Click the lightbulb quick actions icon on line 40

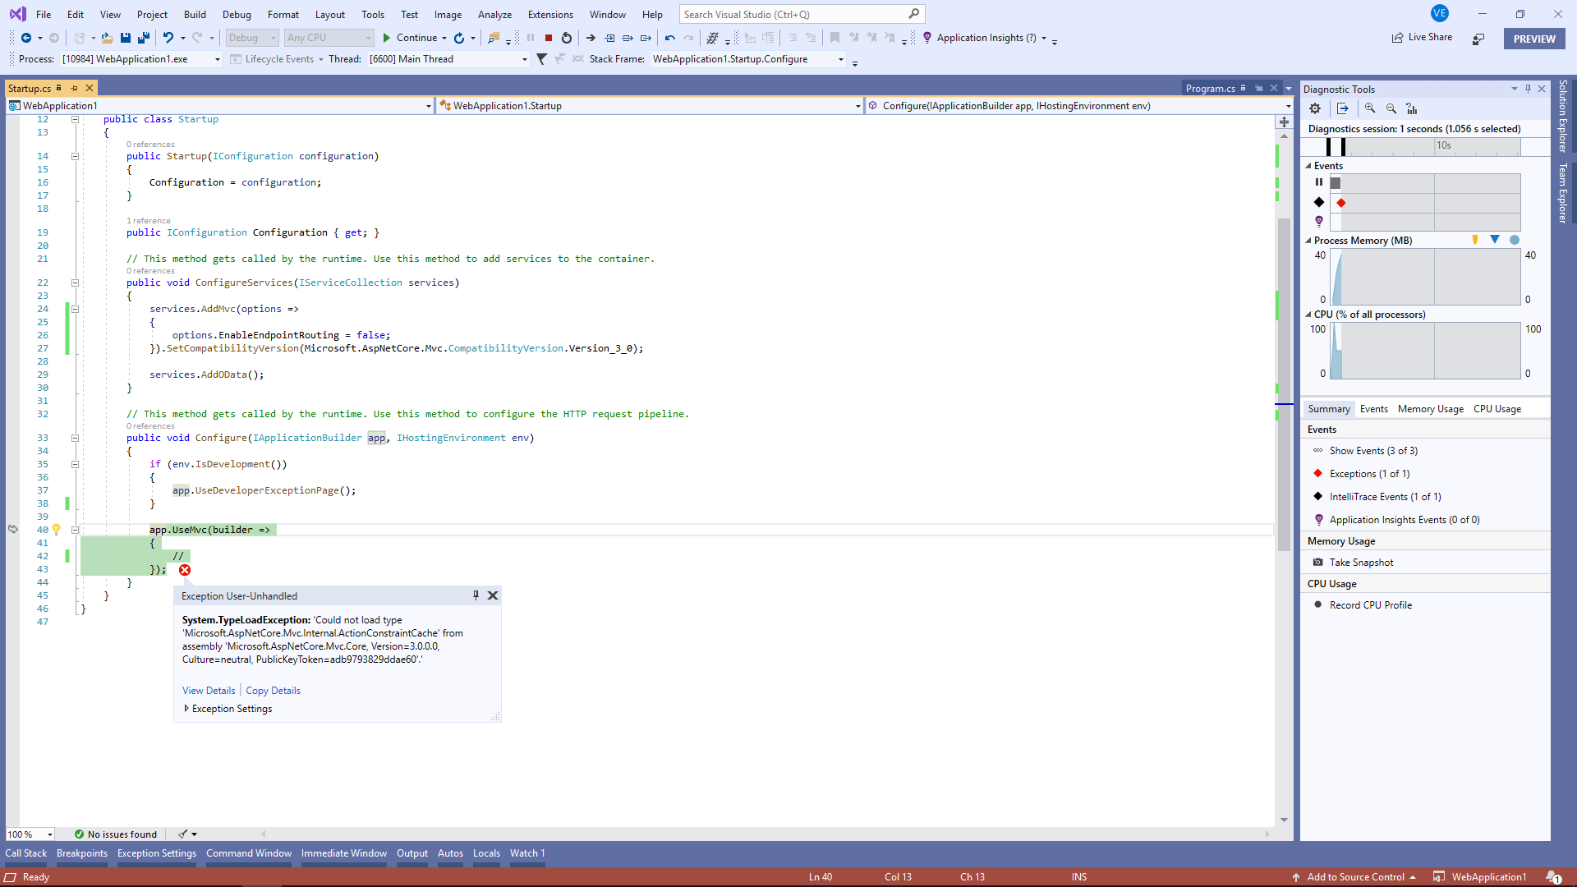click(x=57, y=530)
